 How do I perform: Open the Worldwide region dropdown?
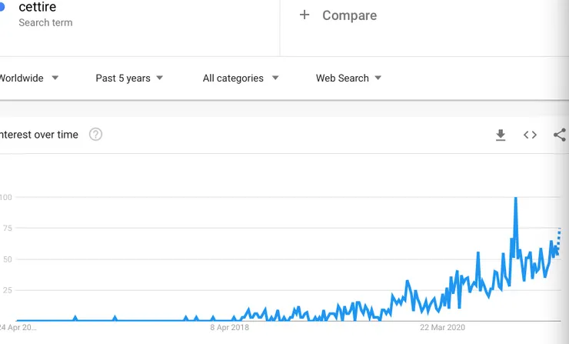[x=29, y=78]
